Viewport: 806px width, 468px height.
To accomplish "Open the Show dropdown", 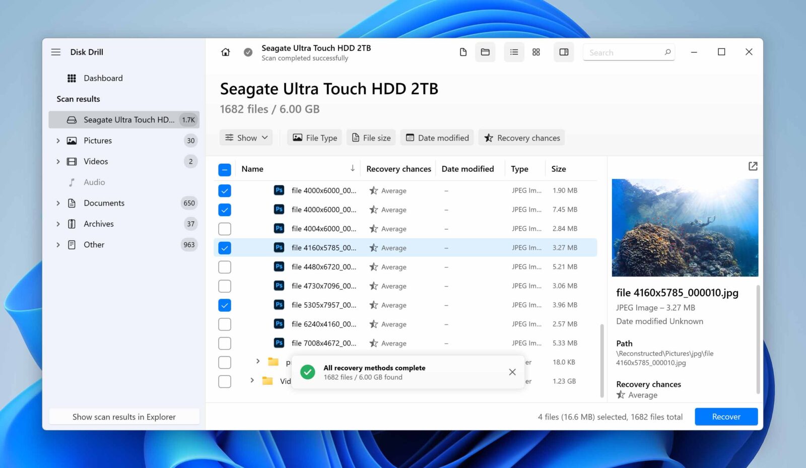I will coord(246,137).
